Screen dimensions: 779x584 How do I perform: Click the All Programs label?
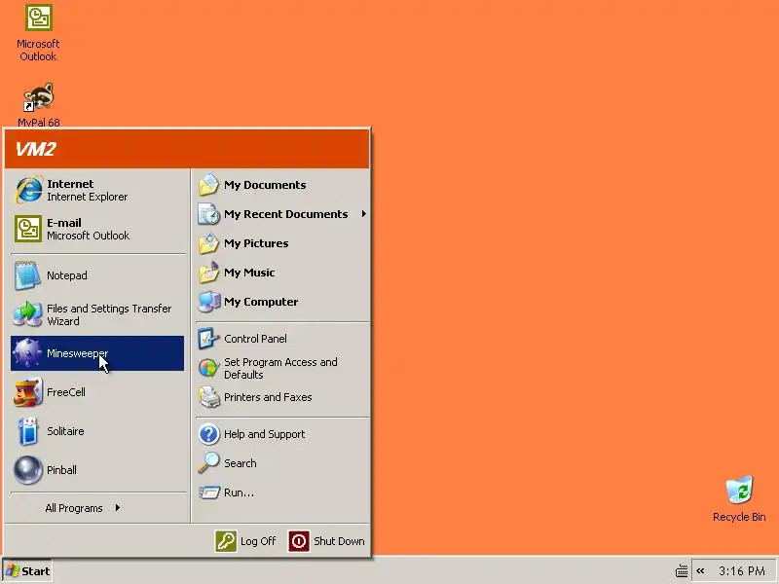click(74, 508)
